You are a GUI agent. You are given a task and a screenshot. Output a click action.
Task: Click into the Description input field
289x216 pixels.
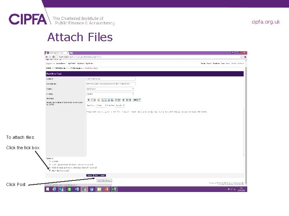tap(111, 84)
